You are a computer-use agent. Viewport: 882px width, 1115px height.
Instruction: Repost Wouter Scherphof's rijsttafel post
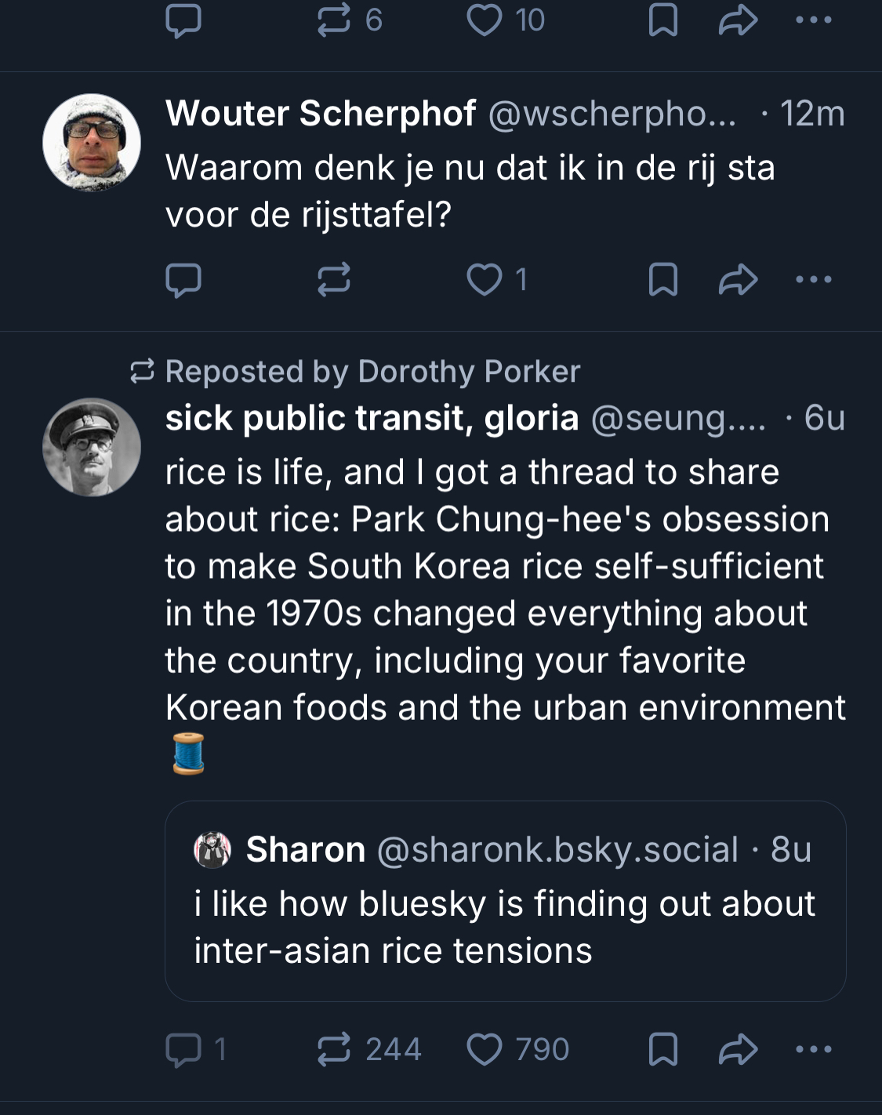[x=333, y=280]
